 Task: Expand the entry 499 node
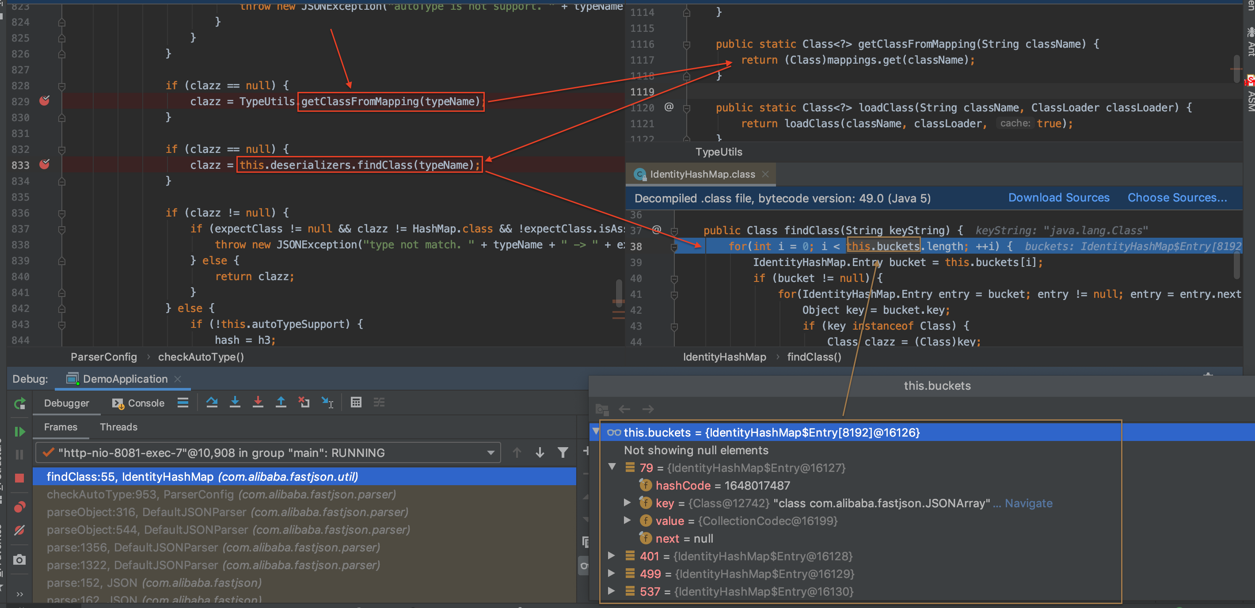pyautogui.click(x=612, y=574)
